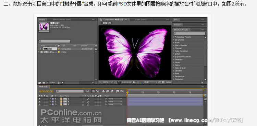Click the trash delete icon in Project panel
Image resolution: width=257 pixels, height=126 pixels.
coord(59,83)
